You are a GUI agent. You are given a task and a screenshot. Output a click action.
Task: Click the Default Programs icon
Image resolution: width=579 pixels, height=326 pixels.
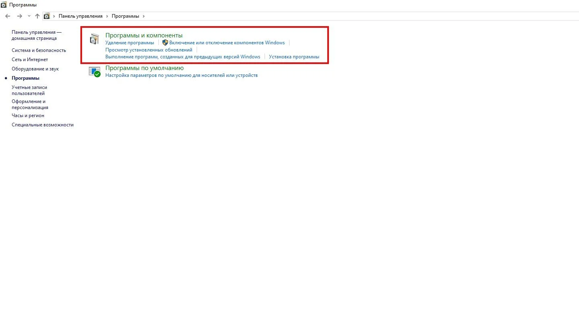click(x=94, y=72)
